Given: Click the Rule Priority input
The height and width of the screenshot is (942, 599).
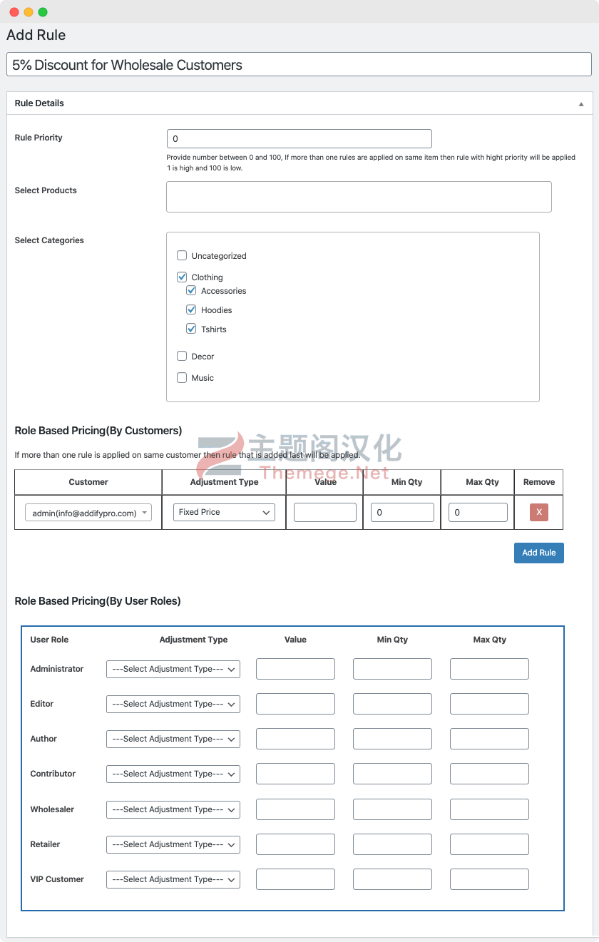Looking at the screenshot, I should 299,139.
